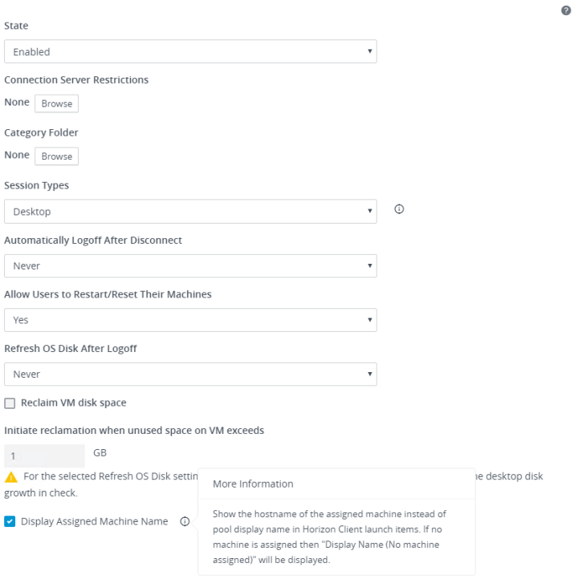Open the State dropdown

[x=190, y=51]
